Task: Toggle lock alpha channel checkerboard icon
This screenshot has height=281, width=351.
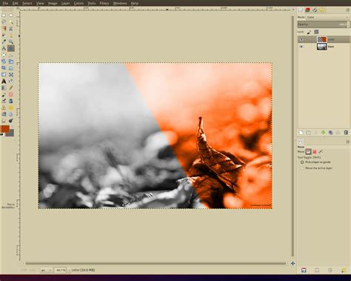Action: [x=316, y=32]
